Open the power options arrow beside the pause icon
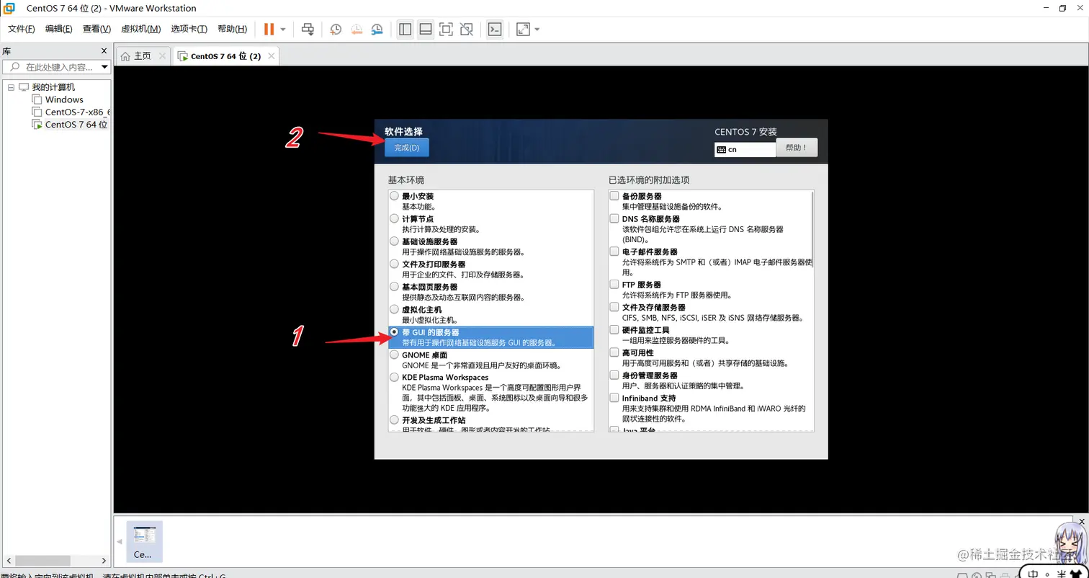1089x578 pixels. coord(283,29)
